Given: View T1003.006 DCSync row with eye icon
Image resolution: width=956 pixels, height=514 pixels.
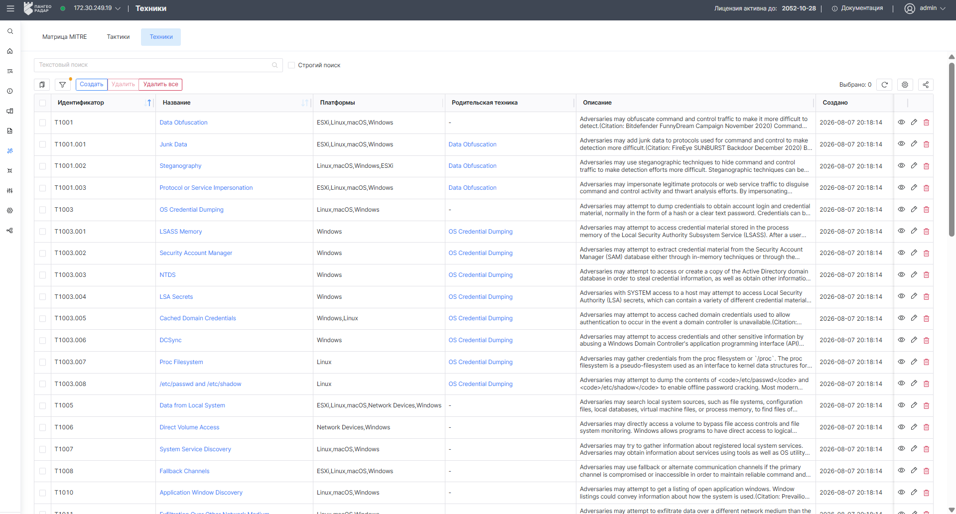Looking at the screenshot, I should [901, 340].
